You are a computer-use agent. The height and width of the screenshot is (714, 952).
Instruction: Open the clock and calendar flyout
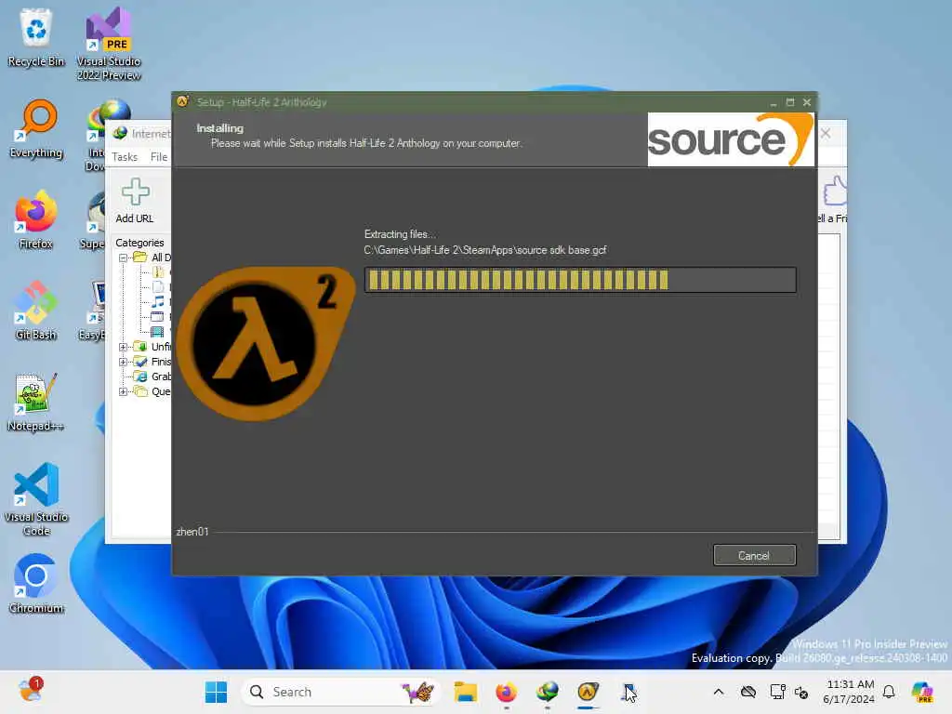[850, 692]
